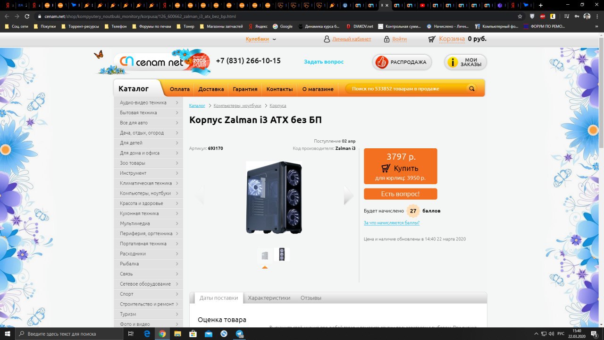Switch to the Характеристики tab
The width and height of the screenshot is (604, 340).
[269, 298]
